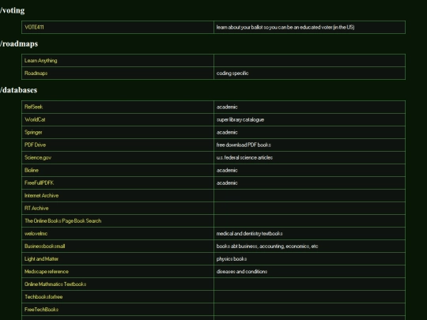Click the /roadmaps section heading

[19, 43]
